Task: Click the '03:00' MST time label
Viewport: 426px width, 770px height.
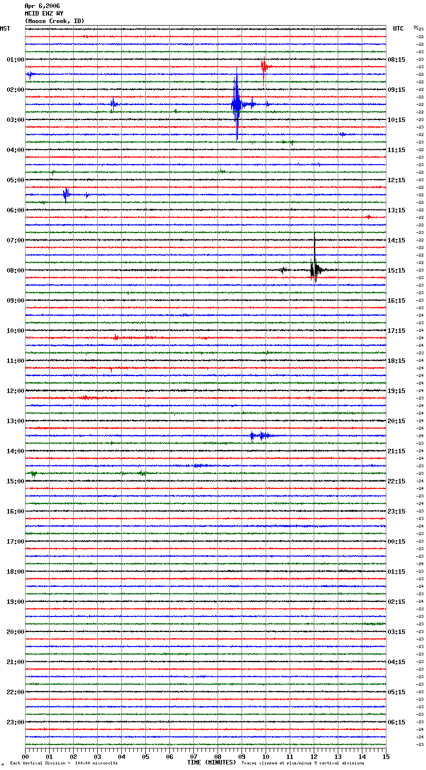Action: pos(16,120)
